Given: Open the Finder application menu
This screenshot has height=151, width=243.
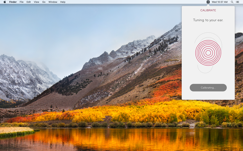Looking at the screenshot, I should point(13,2).
